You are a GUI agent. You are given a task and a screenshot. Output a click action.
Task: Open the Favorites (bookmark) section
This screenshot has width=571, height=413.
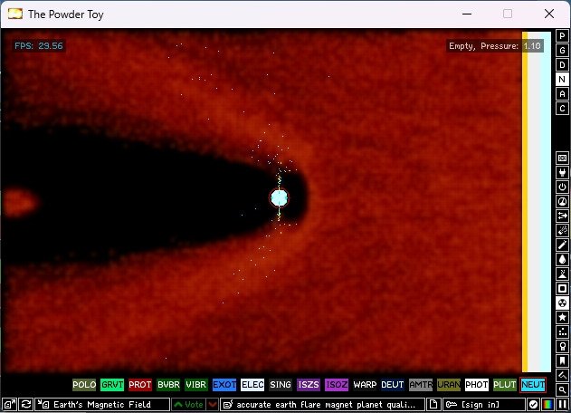(562, 361)
